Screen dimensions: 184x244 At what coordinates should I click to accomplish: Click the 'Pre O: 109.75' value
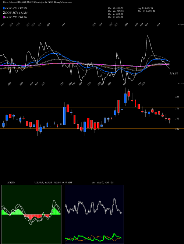click(x=116, y=8)
